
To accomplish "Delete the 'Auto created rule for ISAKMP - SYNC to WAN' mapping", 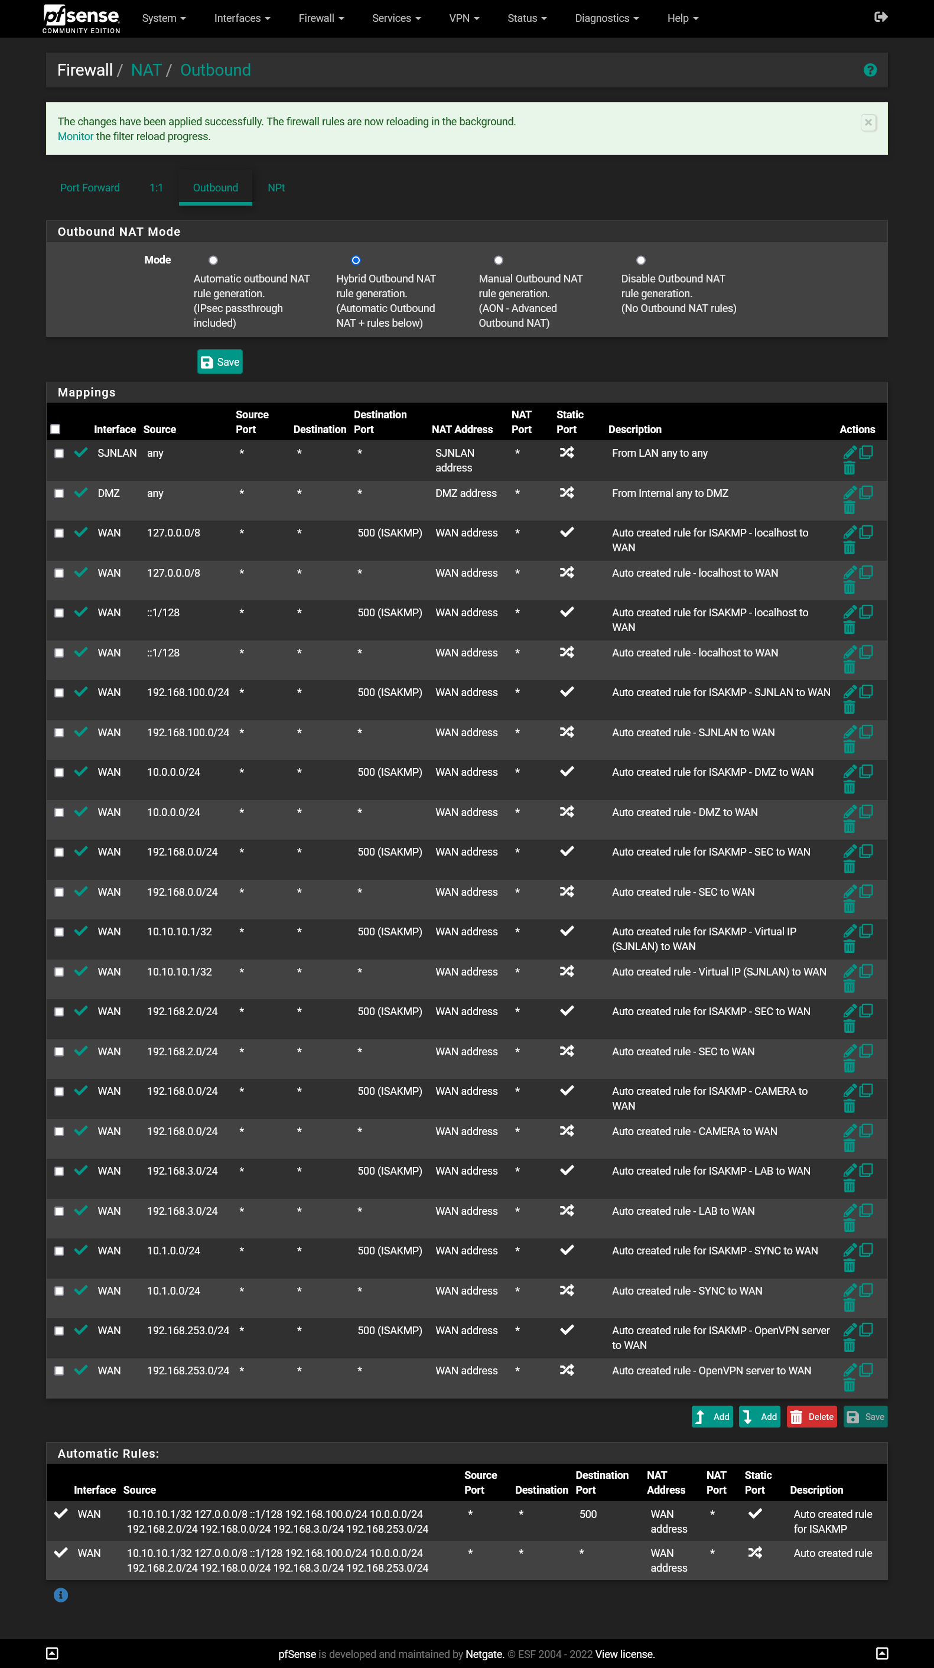I will (x=849, y=1266).
